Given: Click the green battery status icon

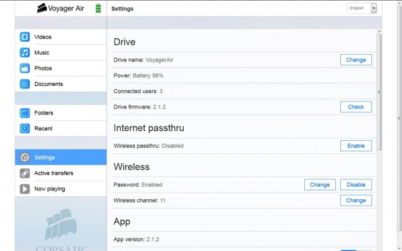Looking at the screenshot, I should point(98,8).
